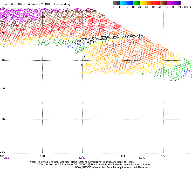Click the 'Times are GMT' note line
192x169 pixels.
(82, 162)
